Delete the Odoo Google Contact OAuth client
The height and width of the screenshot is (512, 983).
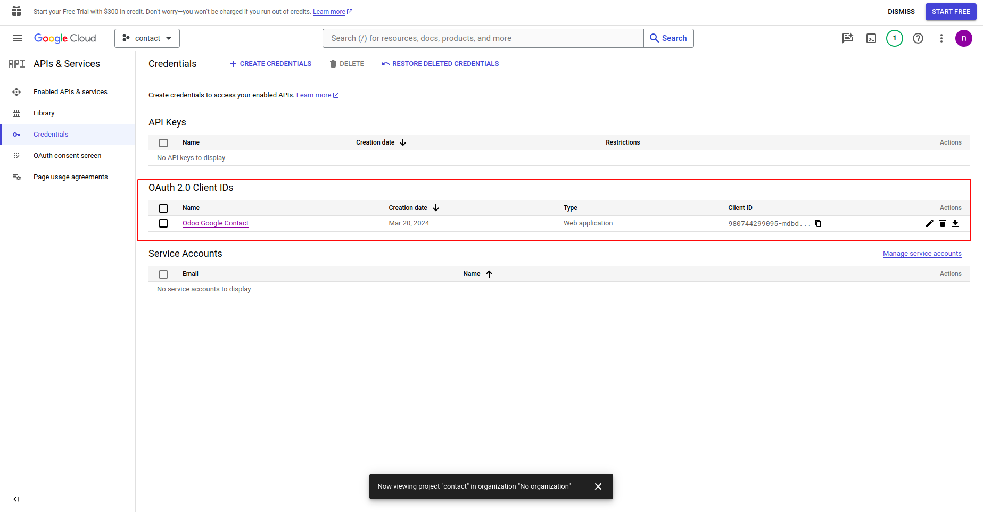(943, 223)
